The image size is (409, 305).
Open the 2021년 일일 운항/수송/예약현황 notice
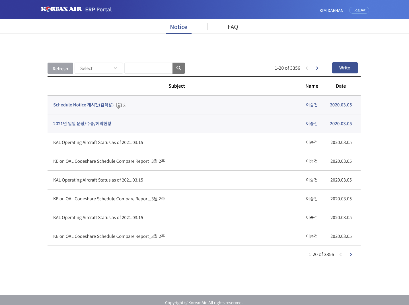(x=82, y=124)
